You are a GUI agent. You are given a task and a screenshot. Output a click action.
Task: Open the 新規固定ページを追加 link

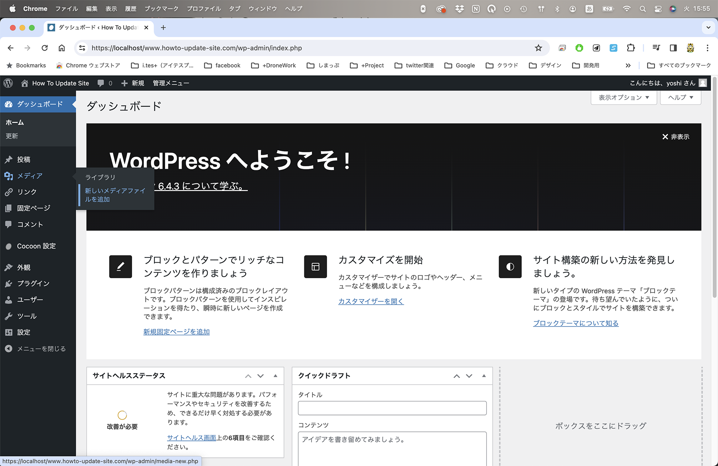[x=176, y=332]
